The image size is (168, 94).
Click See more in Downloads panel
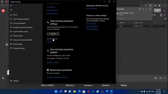[120, 19]
